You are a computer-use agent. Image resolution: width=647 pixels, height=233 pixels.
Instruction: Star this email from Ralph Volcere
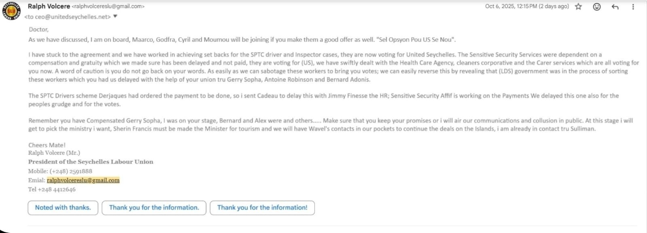tap(579, 6)
